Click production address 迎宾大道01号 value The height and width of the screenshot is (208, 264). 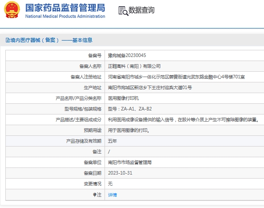(150, 87)
